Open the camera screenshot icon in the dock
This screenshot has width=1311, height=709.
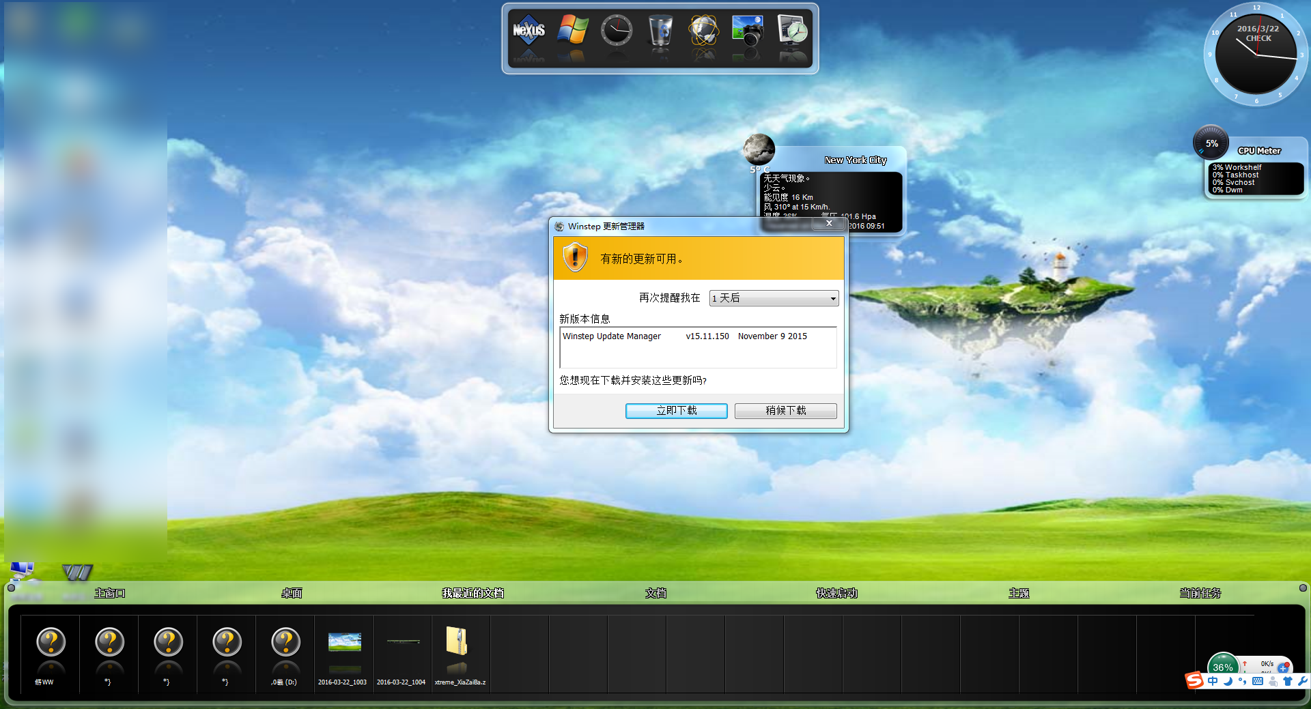(x=748, y=31)
